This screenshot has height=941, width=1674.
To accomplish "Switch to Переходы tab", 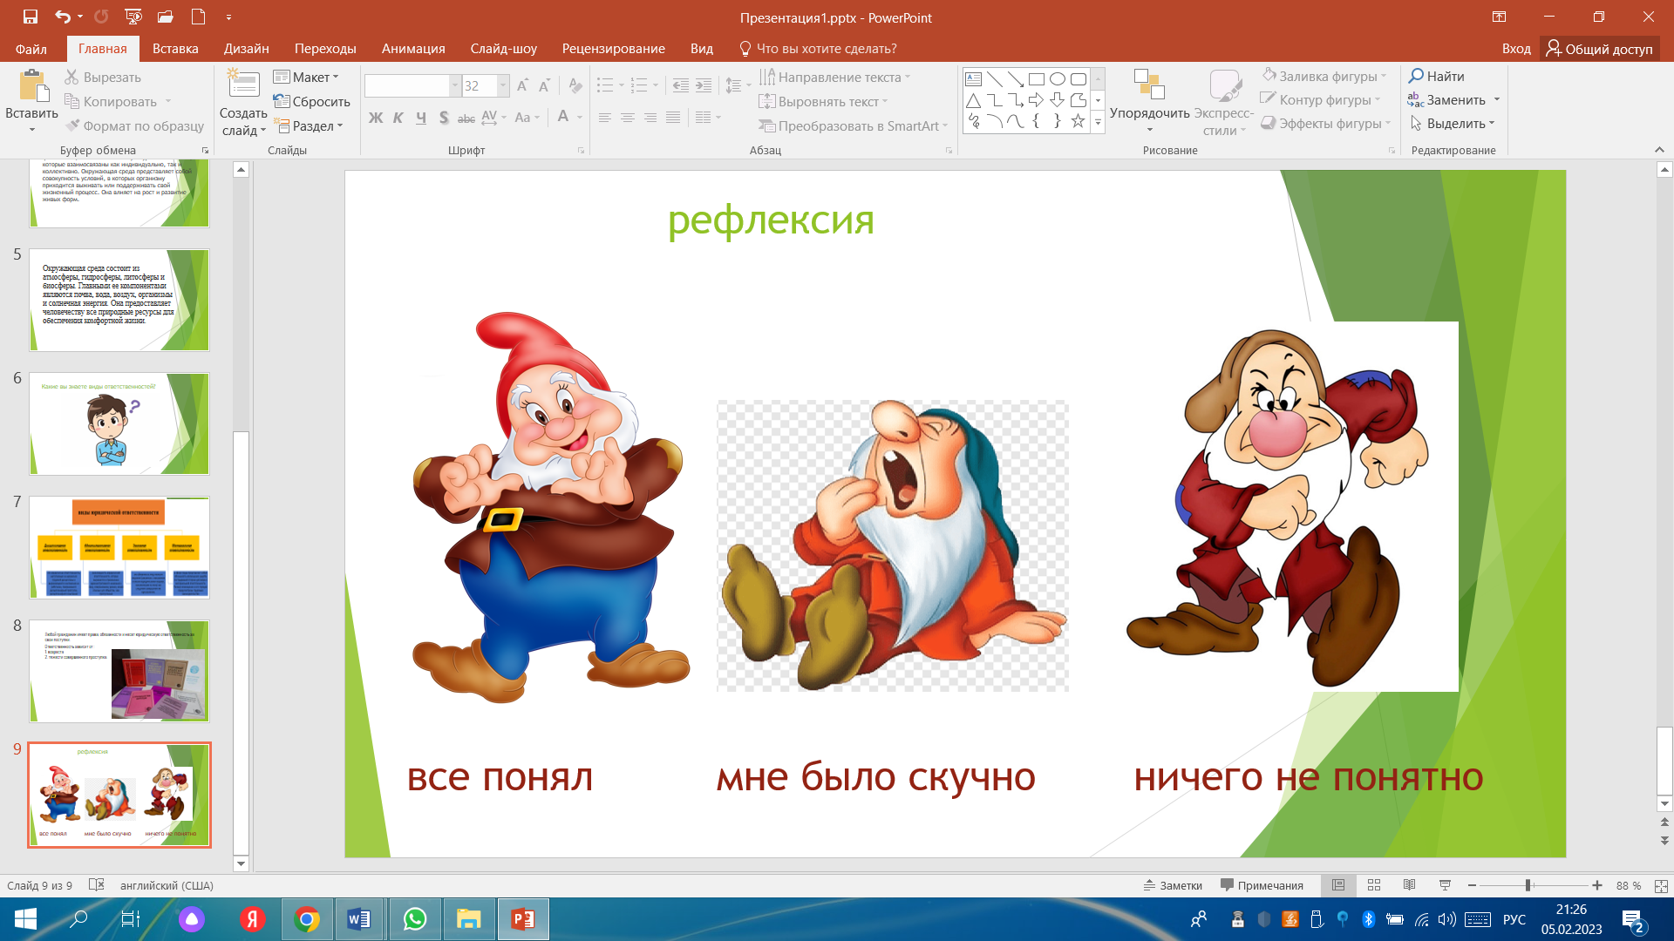I will pyautogui.click(x=325, y=49).
